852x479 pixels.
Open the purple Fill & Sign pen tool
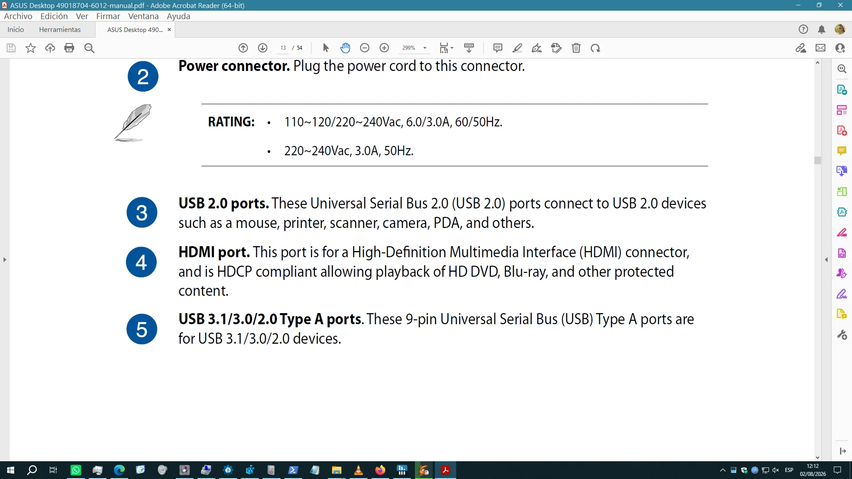[x=842, y=294]
